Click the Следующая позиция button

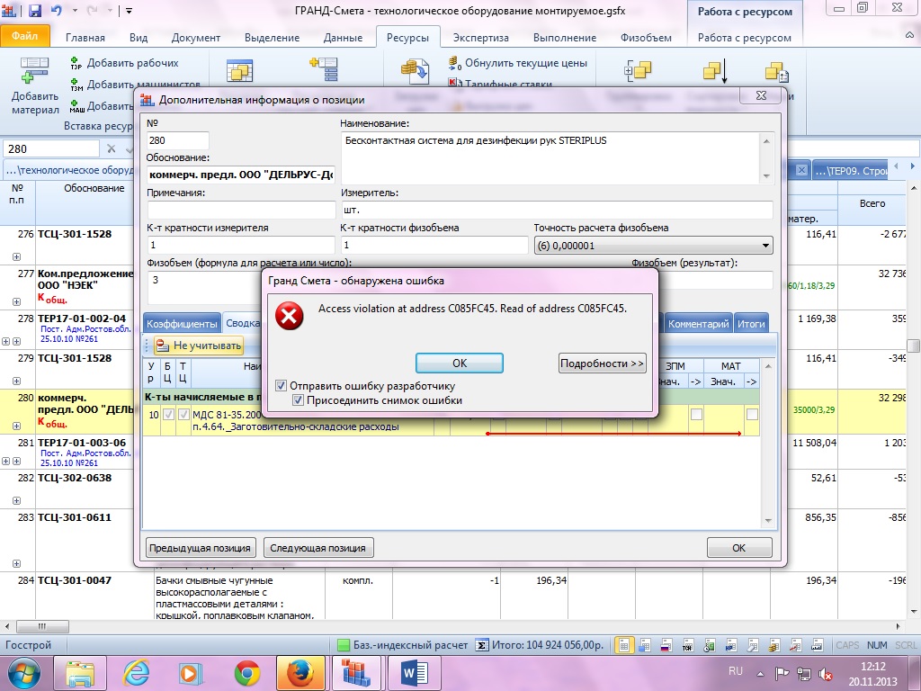[318, 548]
